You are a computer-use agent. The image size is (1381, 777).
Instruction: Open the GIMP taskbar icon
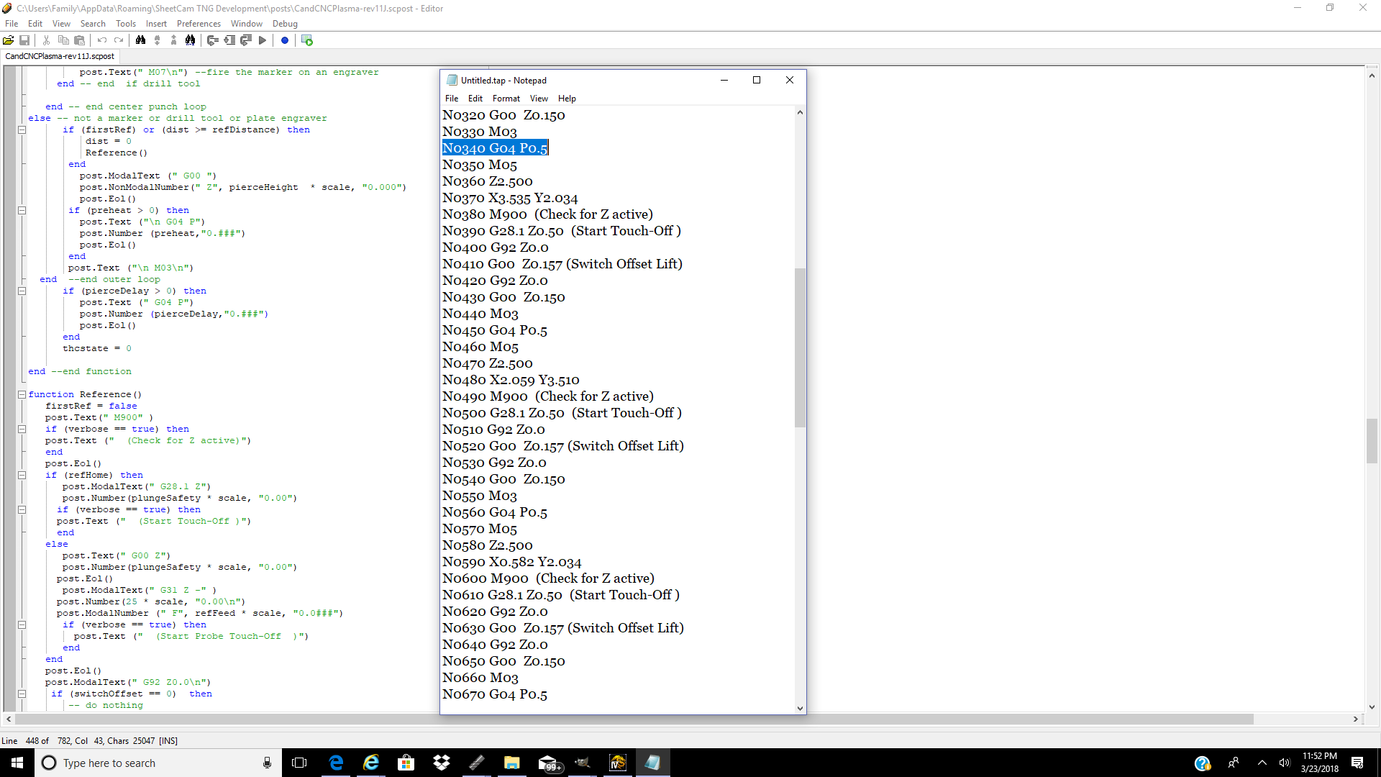pos(583,763)
